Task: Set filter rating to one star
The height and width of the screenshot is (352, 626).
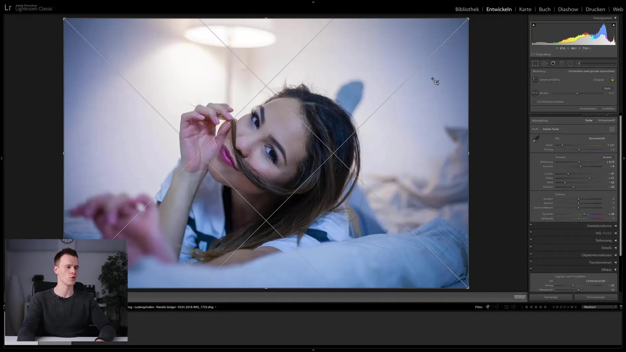Action: pos(527,307)
